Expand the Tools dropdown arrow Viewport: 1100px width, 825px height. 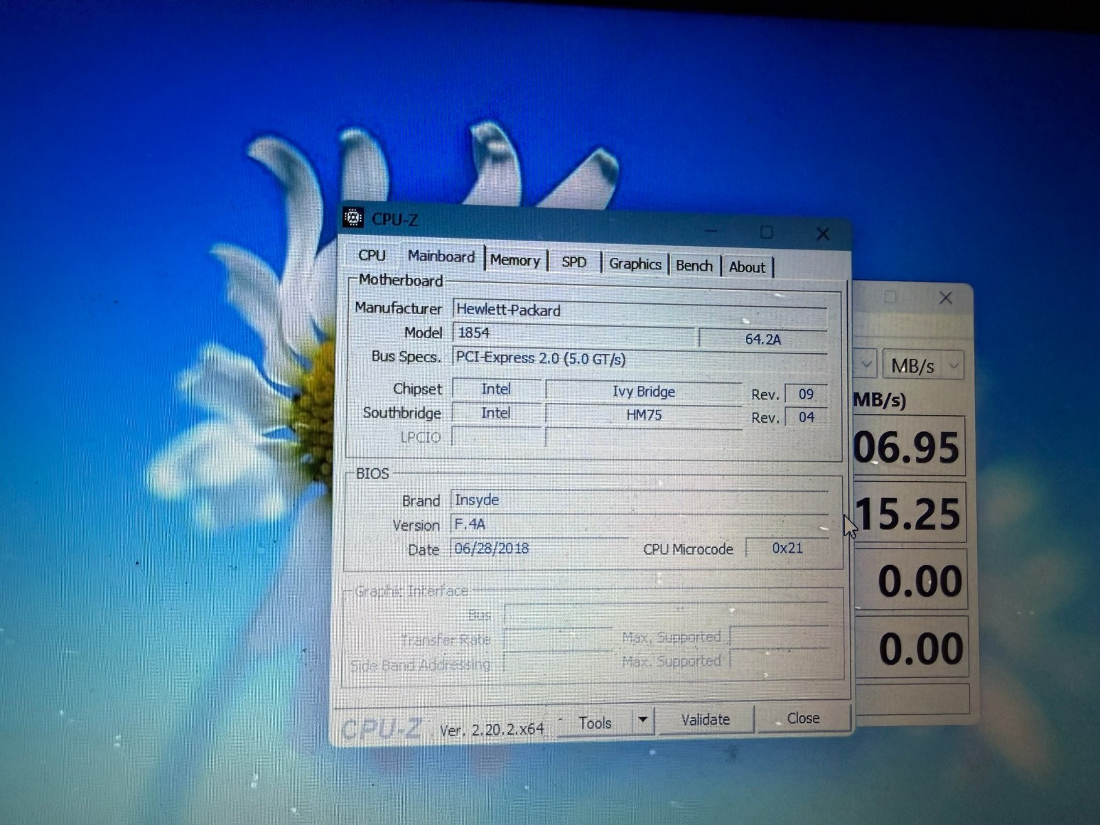(x=643, y=720)
